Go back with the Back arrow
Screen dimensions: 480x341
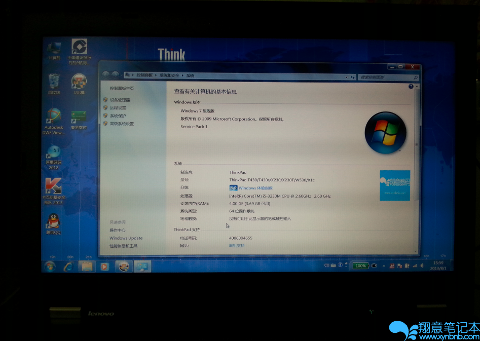pyautogui.click(x=105, y=74)
